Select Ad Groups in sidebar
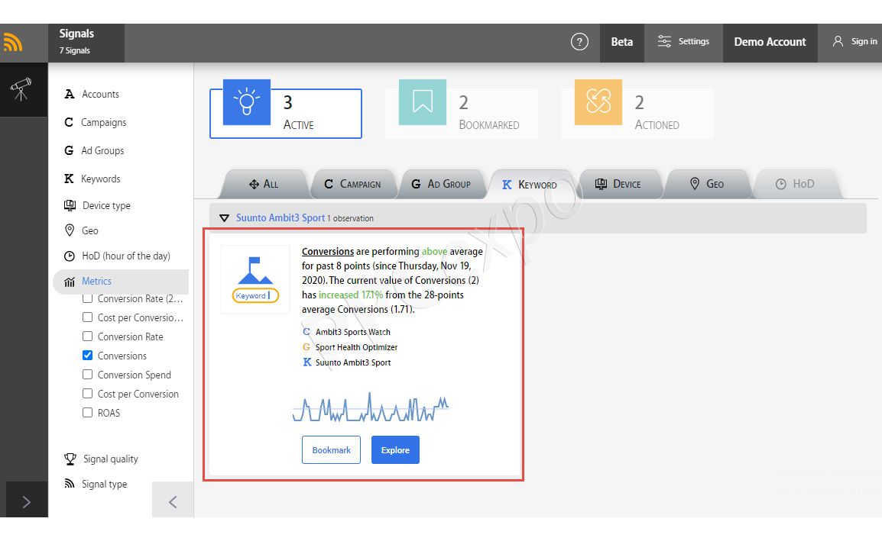 tap(95, 150)
